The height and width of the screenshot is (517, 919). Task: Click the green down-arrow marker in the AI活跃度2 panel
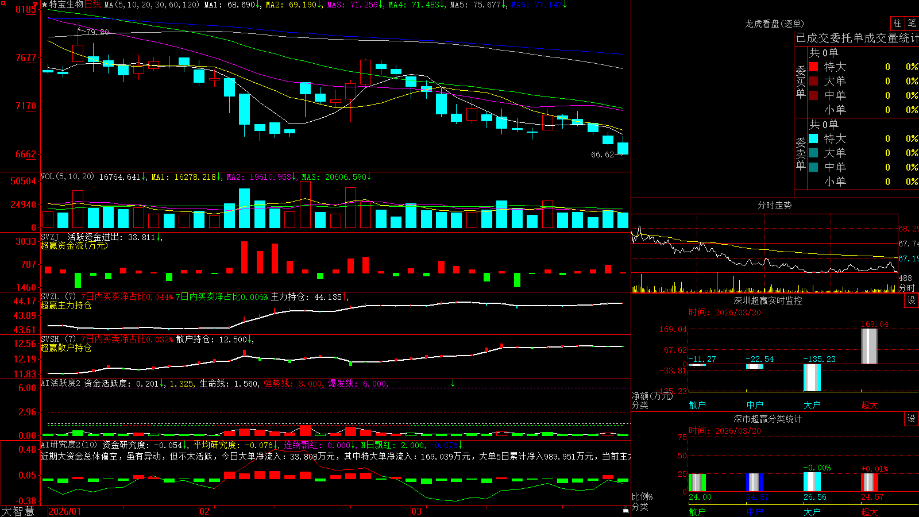453,383
